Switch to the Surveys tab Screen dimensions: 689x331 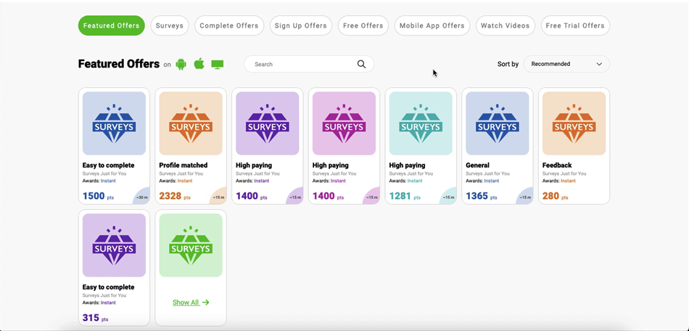[170, 25]
